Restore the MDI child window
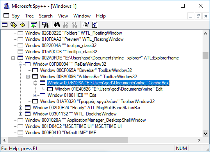This screenshot has height=152, width=210. coord(198,16)
